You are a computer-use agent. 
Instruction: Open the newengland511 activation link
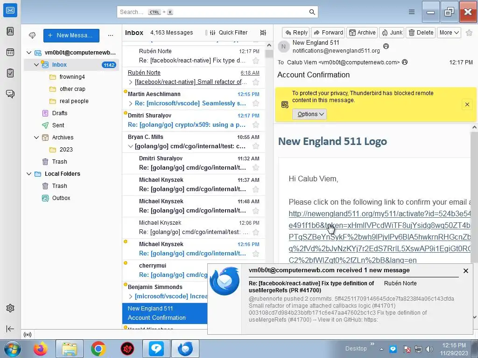click(380, 237)
